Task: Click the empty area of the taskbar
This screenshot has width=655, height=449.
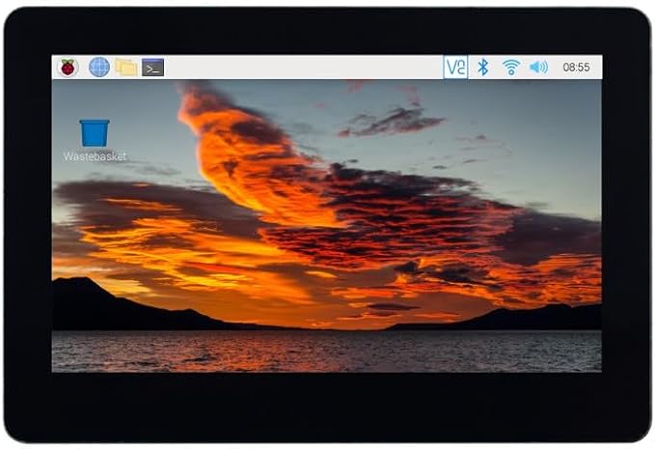Action: (303, 68)
